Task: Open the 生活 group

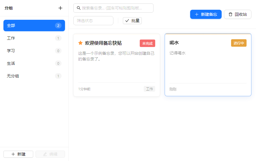Action: (x=34, y=63)
